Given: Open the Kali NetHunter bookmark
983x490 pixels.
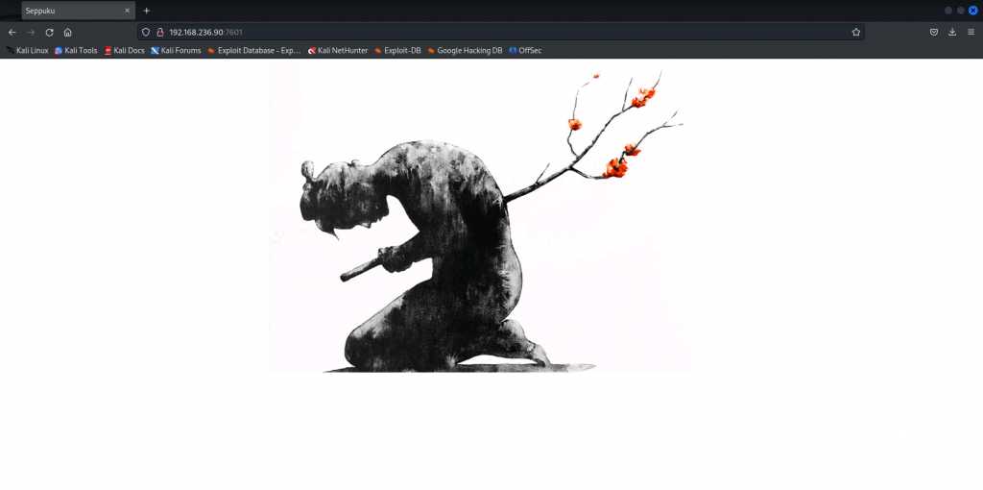Looking at the screenshot, I should point(338,50).
